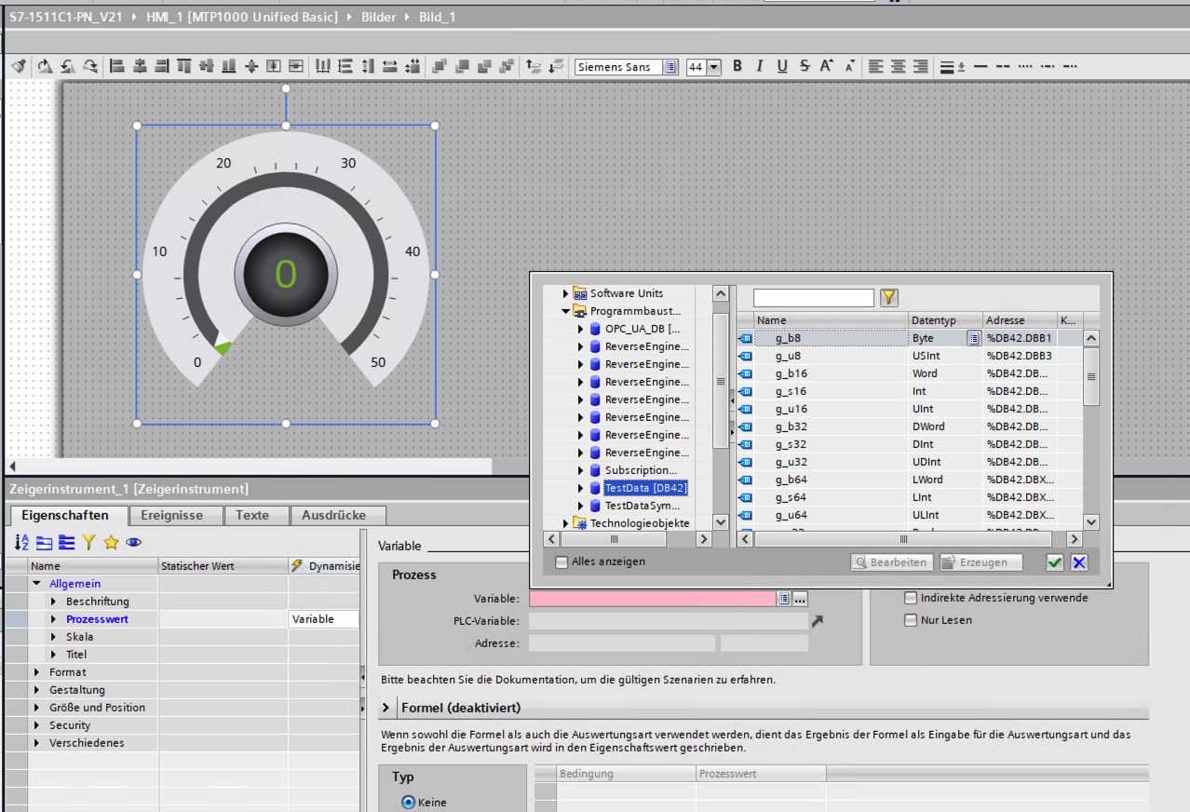Image resolution: width=1190 pixels, height=812 pixels.
Task: Toggle underline text formatting
Action: point(782,66)
